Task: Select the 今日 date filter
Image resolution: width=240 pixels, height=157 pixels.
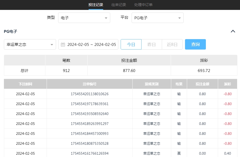Action: coord(131,45)
